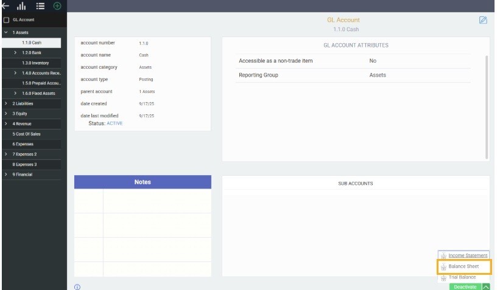Click the info icon at bottom left
The height and width of the screenshot is (290, 500).
click(x=77, y=286)
